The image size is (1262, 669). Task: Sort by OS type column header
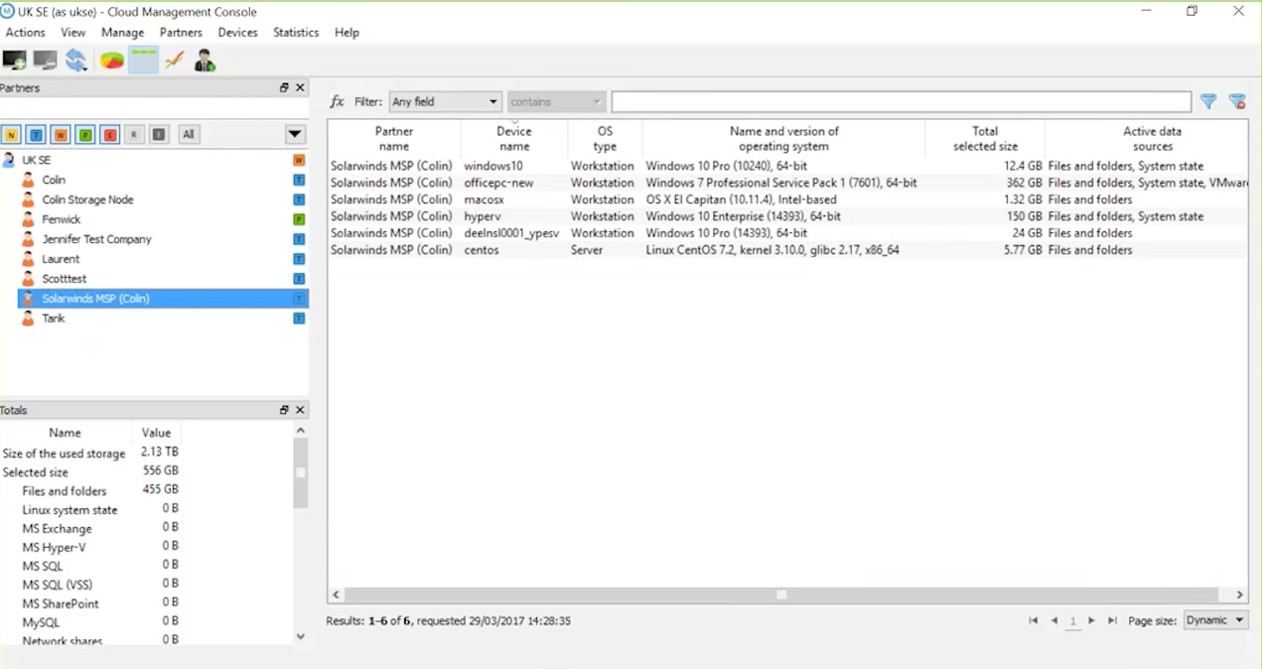click(x=605, y=138)
